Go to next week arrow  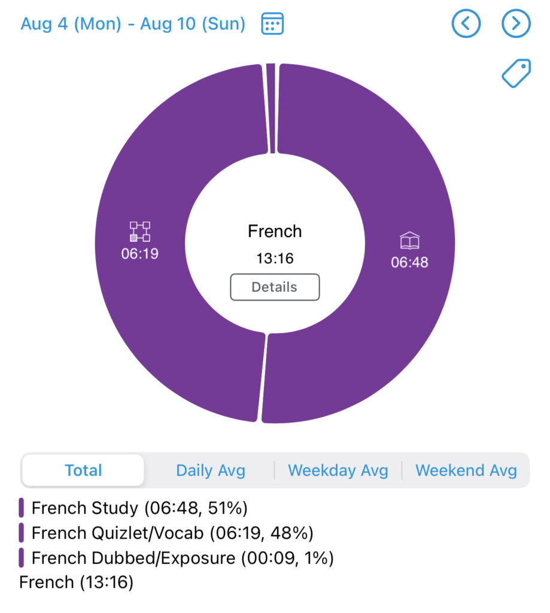point(516,24)
